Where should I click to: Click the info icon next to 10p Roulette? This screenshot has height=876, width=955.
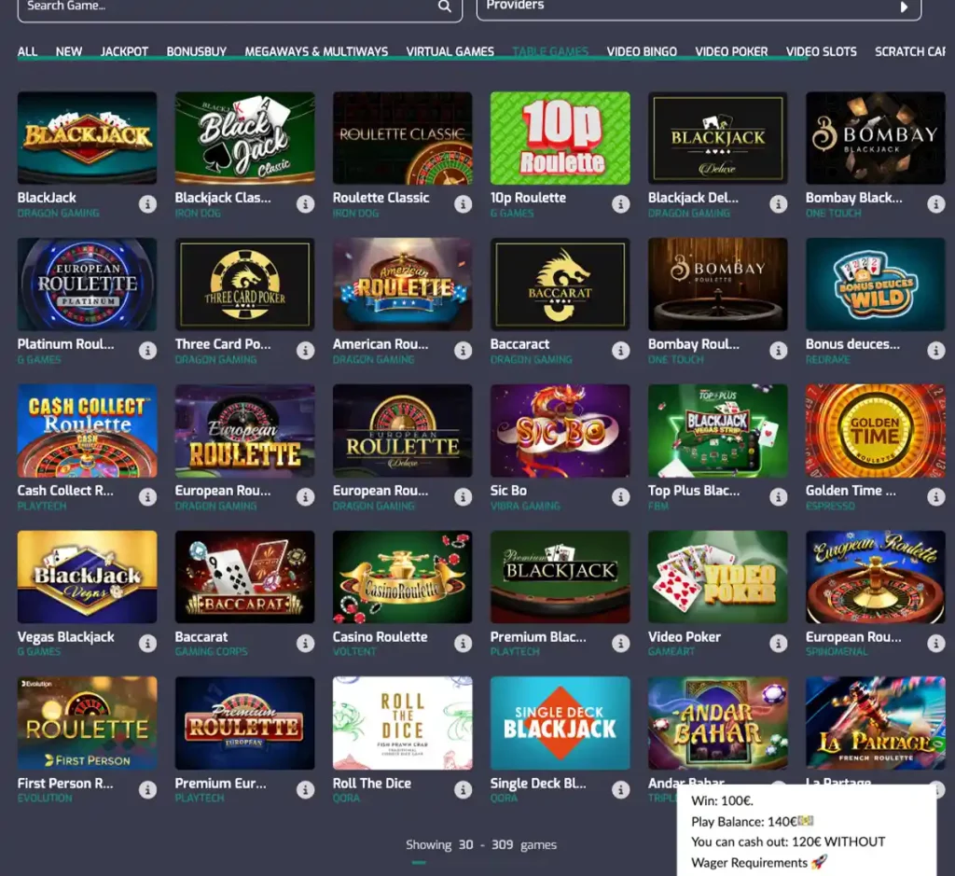click(x=621, y=203)
